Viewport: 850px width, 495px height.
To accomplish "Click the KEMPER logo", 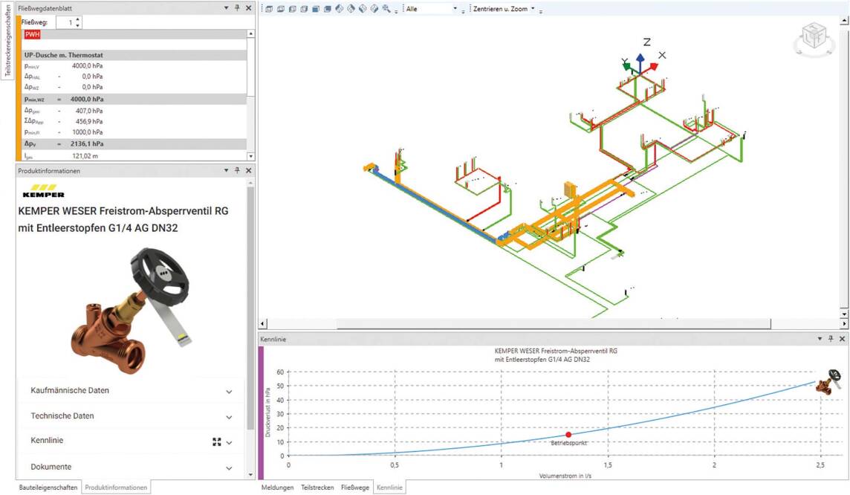I will 43,191.
